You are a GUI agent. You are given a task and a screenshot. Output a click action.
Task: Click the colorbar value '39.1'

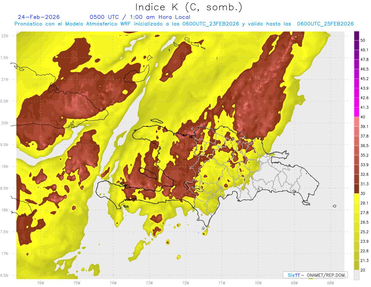365,126
